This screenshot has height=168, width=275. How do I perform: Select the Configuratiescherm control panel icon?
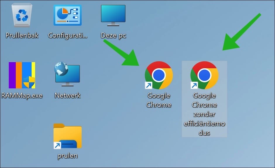tap(68, 15)
